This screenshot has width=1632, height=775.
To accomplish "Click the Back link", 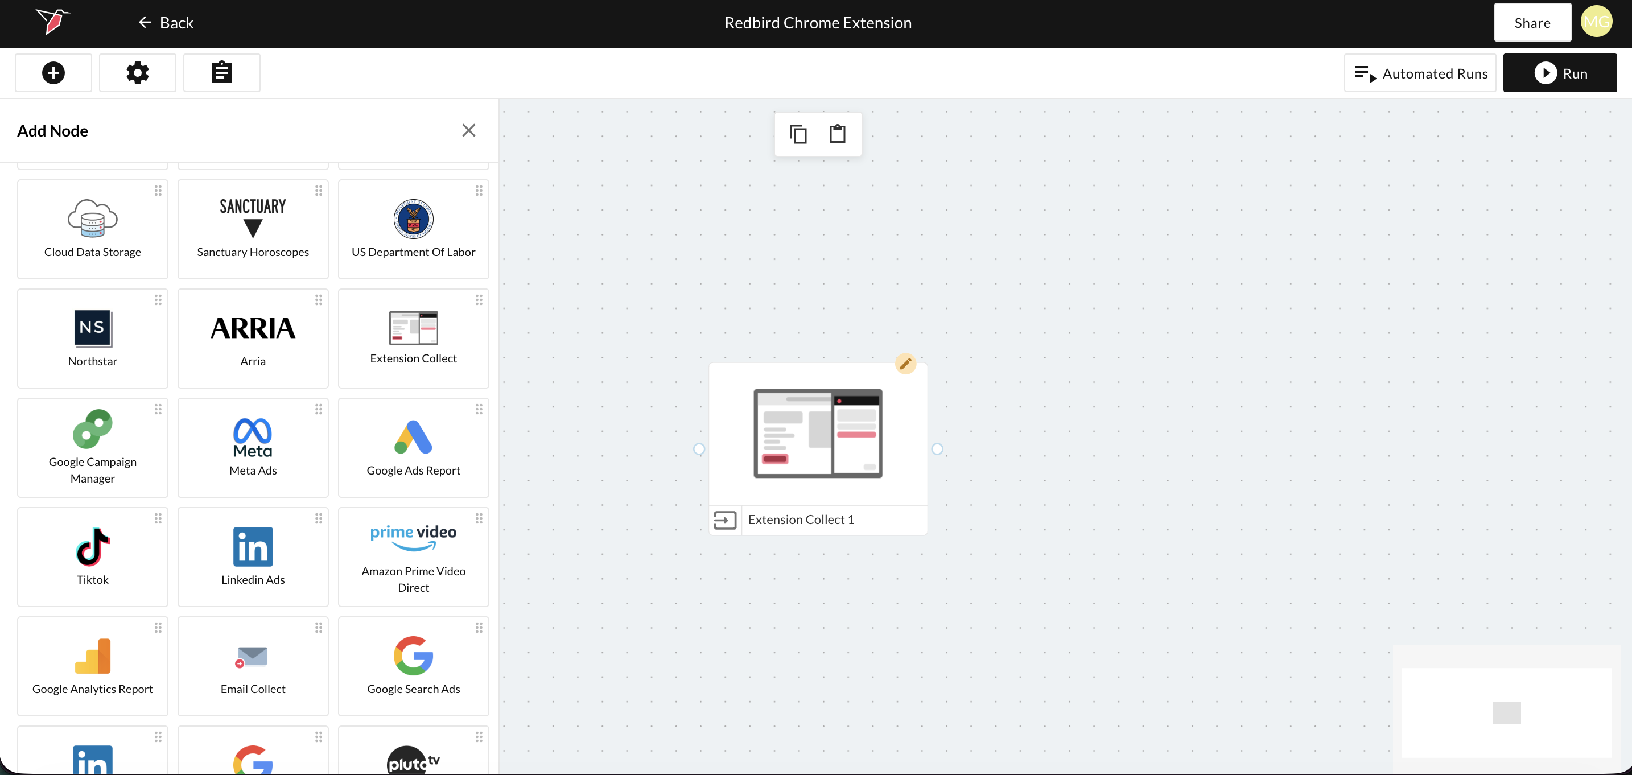I will [166, 23].
